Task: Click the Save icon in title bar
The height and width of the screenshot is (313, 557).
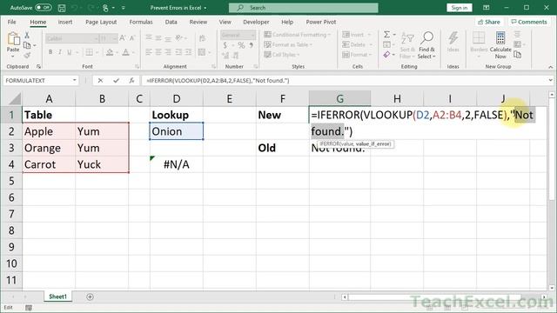Action: tap(62, 8)
